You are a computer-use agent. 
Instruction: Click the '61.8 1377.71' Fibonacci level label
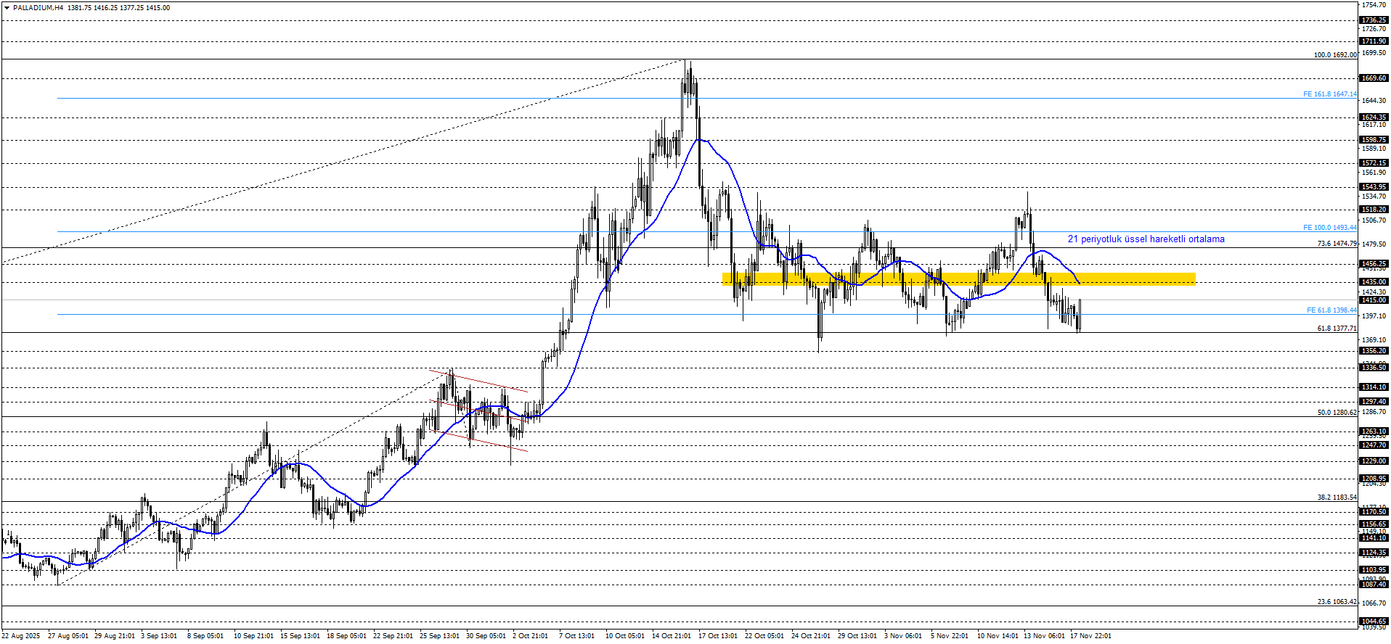pyautogui.click(x=1337, y=329)
